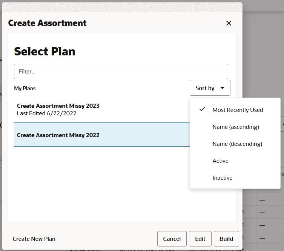Viewport: 284px width, 251px height.
Task: Sort plans by Name (ascending)
Action: pyautogui.click(x=235, y=127)
